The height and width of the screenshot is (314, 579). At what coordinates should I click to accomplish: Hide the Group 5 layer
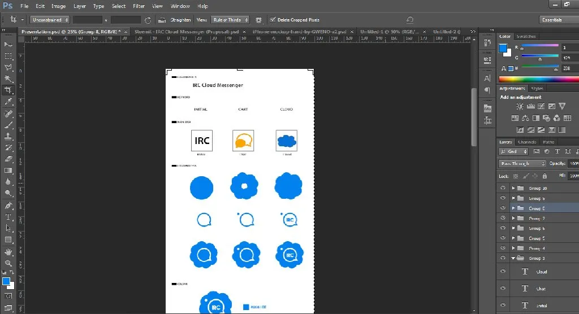[503, 238]
